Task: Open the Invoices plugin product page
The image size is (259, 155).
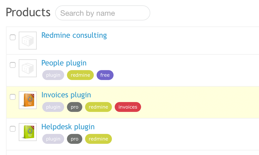Action: 66,95
